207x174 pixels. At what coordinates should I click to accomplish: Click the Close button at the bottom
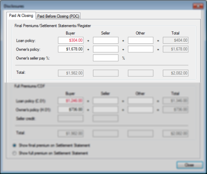[189, 165]
